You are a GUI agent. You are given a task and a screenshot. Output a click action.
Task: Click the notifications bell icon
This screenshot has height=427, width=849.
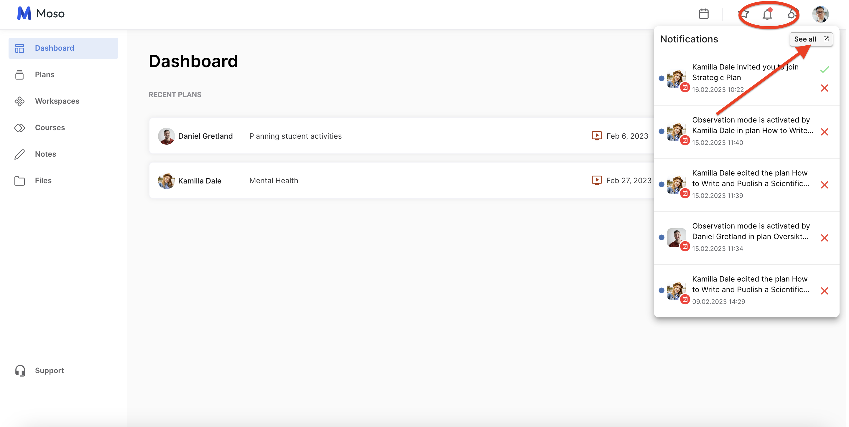click(767, 14)
